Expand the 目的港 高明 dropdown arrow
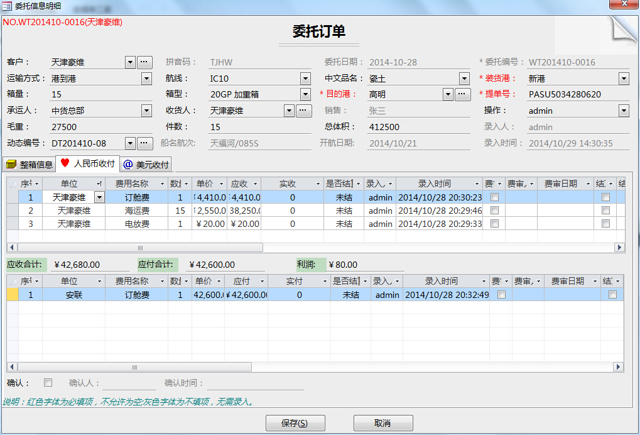 tap(448, 94)
